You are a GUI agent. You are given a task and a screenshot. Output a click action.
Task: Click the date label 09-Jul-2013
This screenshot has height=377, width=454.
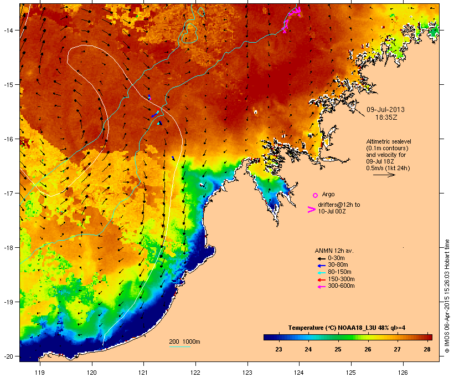(386, 110)
